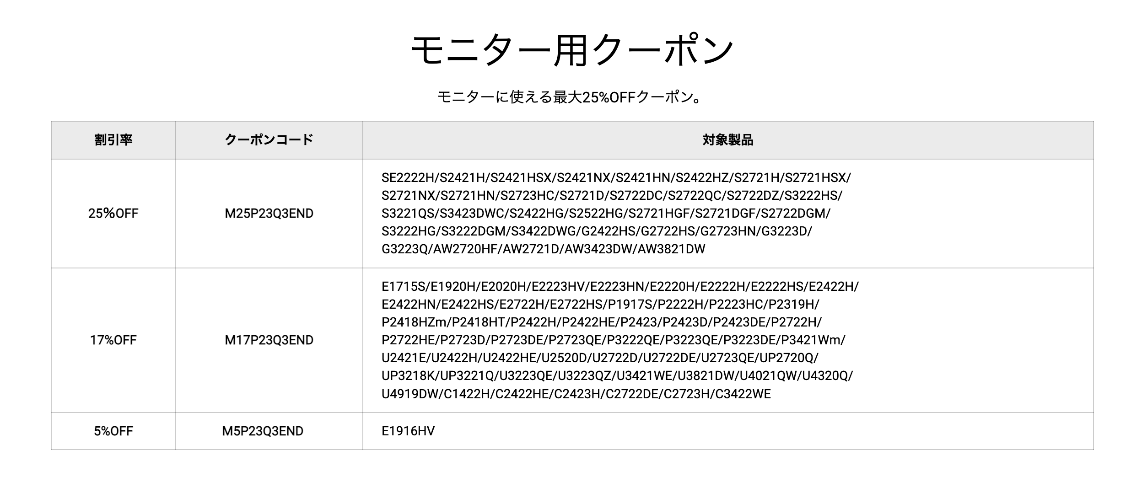Click the AW3821DW product model text
Viewport: 1142px width, 482px height.
point(671,249)
